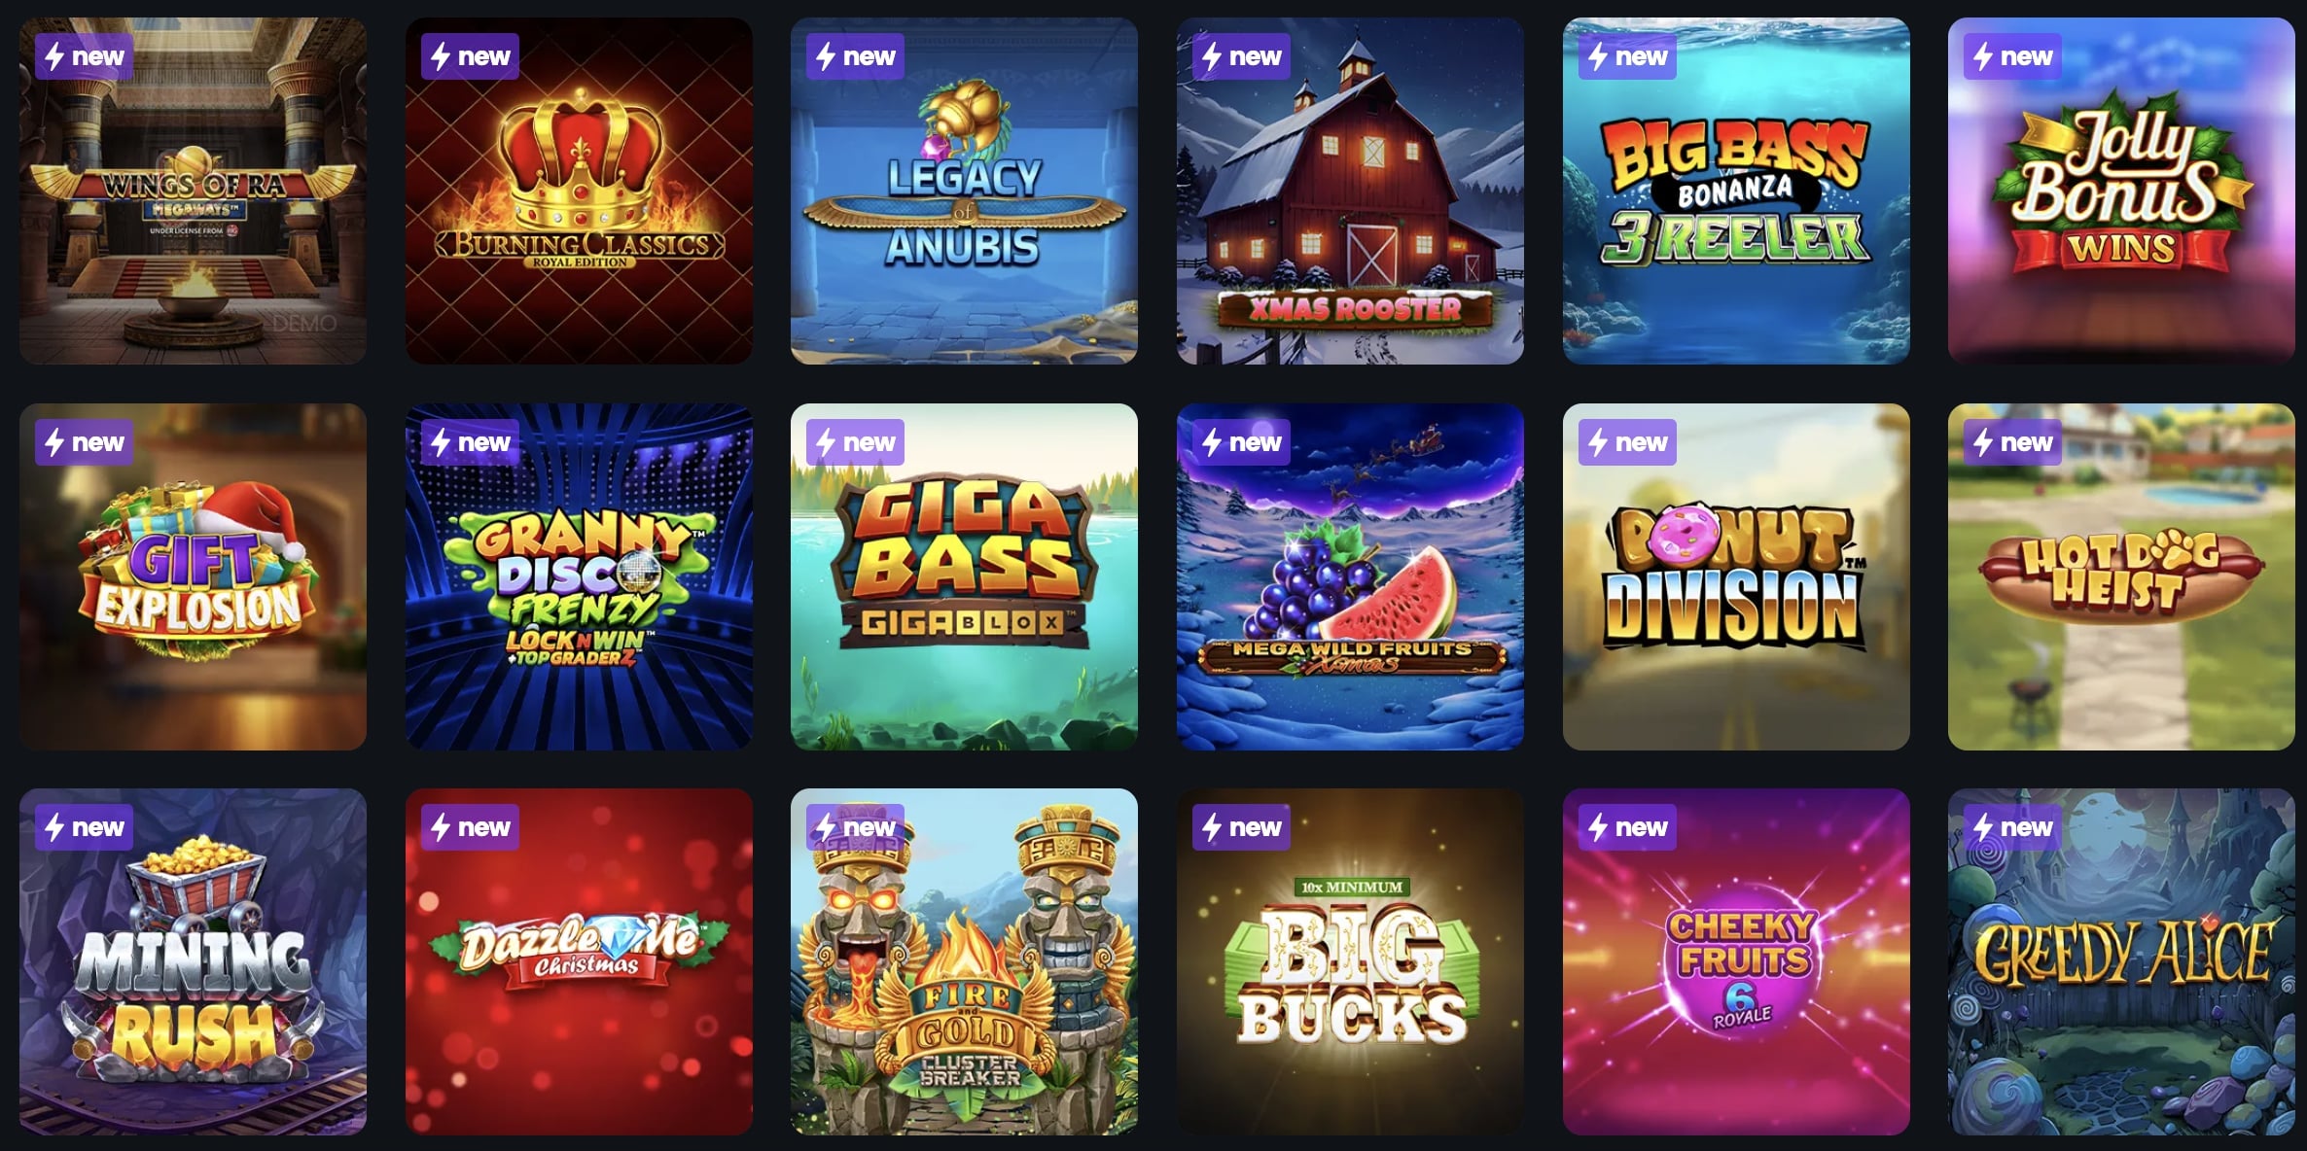
Task: Open Jolly Bonus Wins slot
Action: (2121, 191)
